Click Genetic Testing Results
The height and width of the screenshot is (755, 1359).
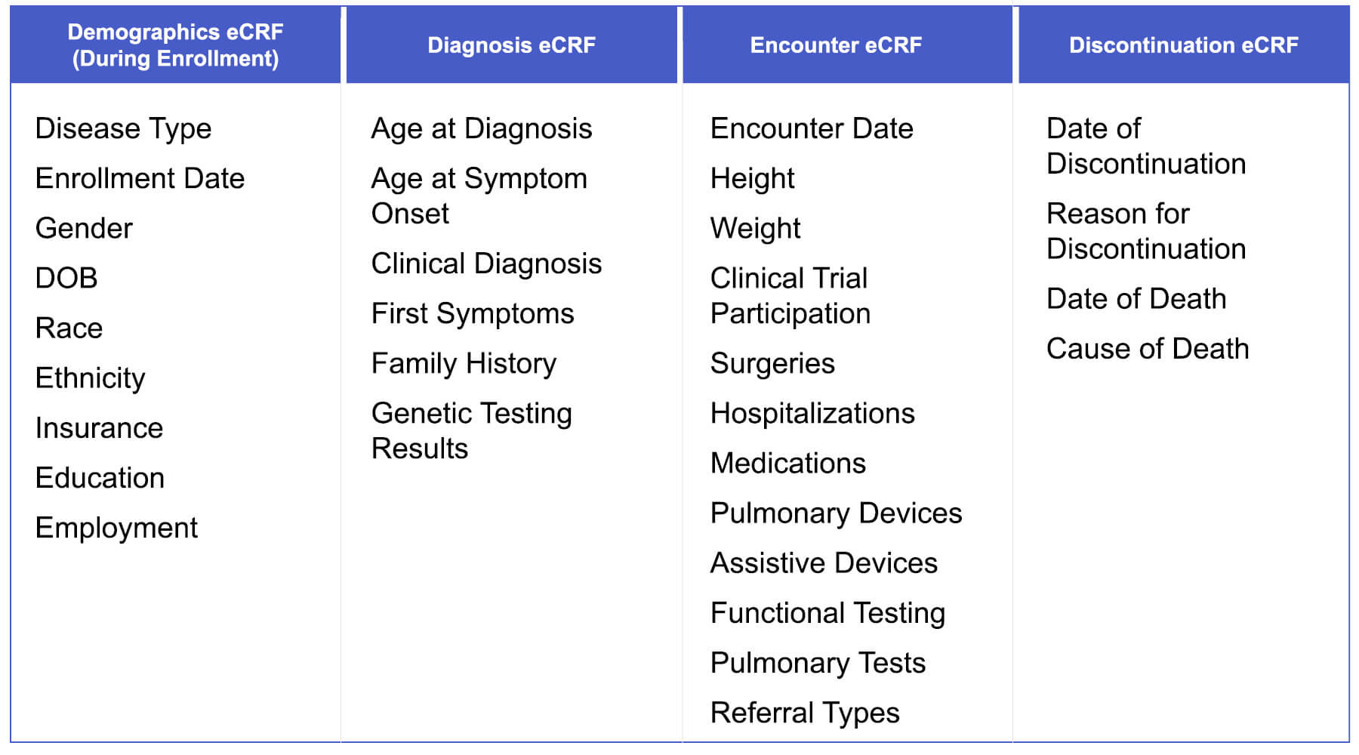(x=471, y=430)
